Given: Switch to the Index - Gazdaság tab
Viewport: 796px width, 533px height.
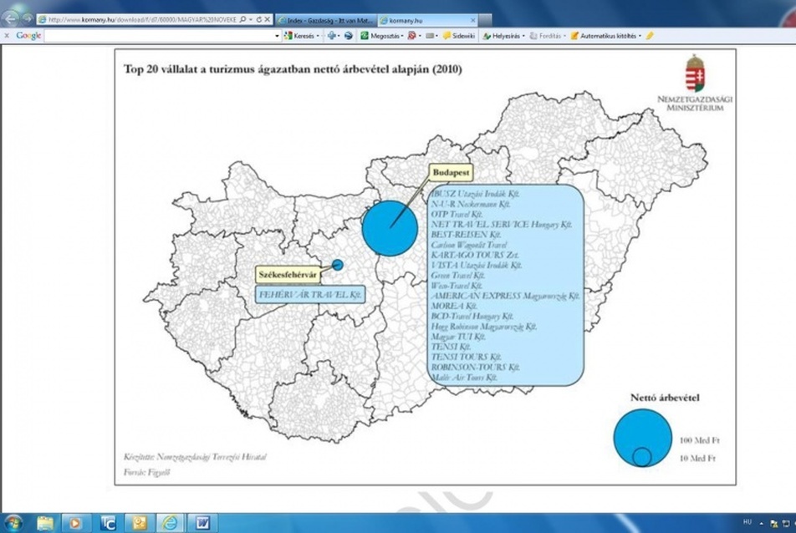Looking at the screenshot, I should tap(326, 20).
